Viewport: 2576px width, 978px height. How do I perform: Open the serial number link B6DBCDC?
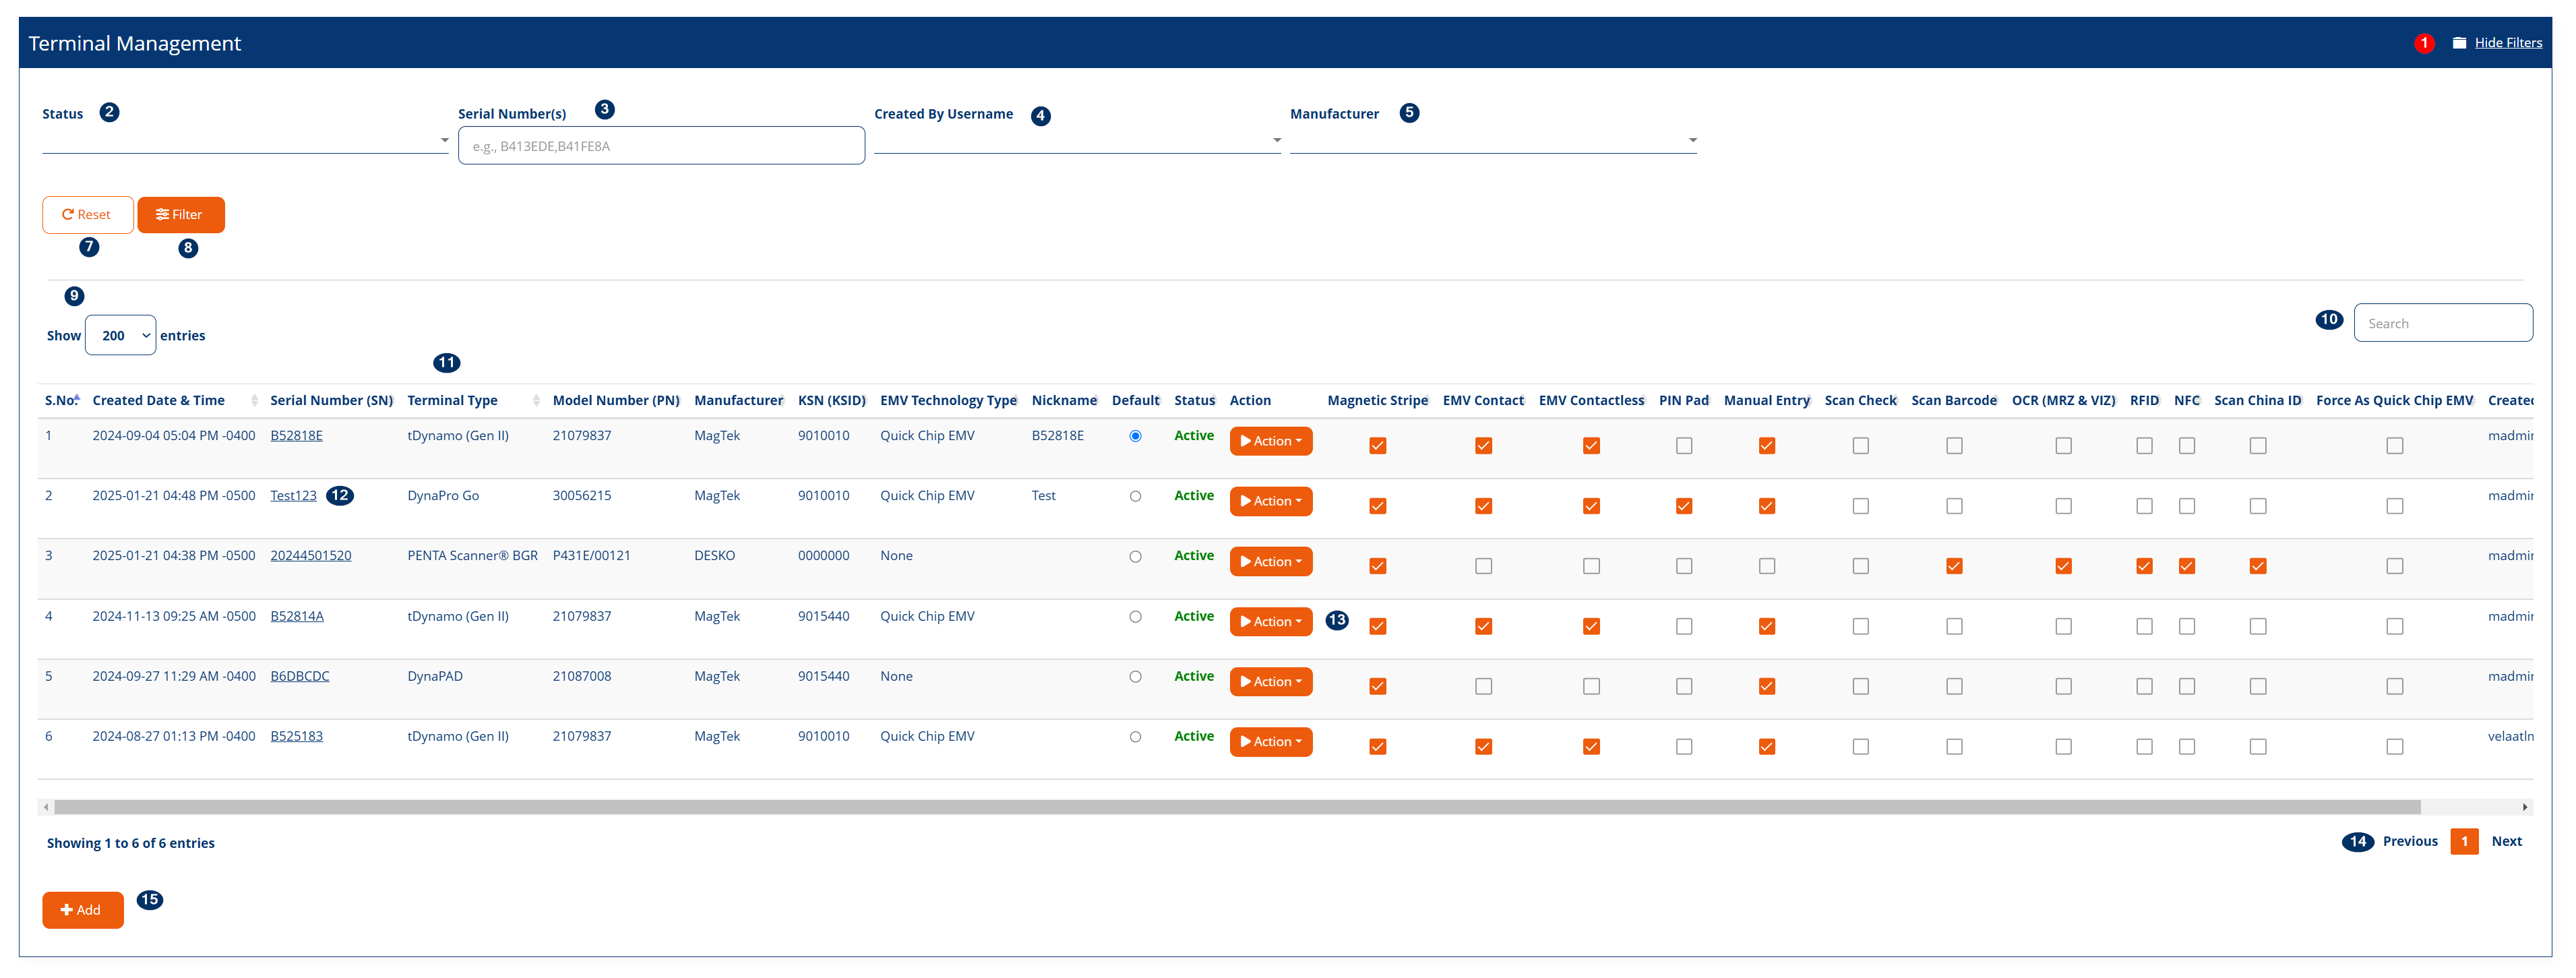coord(299,675)
